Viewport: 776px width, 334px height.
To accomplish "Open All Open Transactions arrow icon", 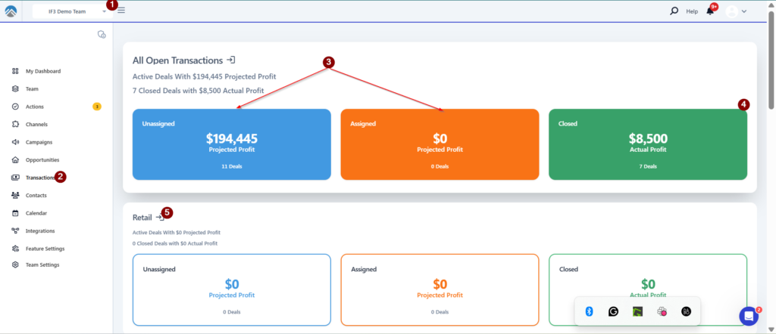I will coord(230,60).
